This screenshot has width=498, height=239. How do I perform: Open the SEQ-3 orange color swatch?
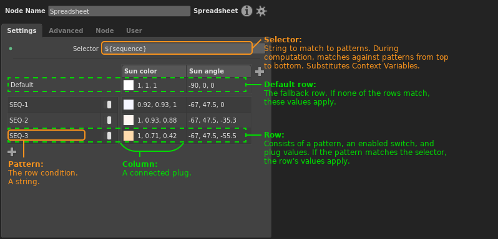(x=129, y=136)
